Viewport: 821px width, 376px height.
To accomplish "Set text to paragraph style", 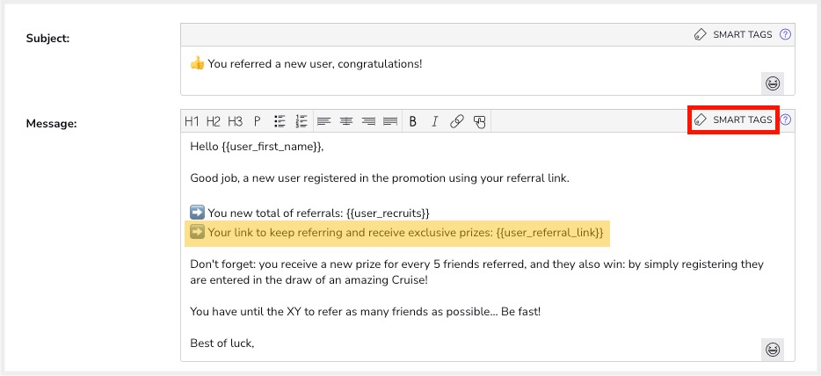I will point(258,121).
